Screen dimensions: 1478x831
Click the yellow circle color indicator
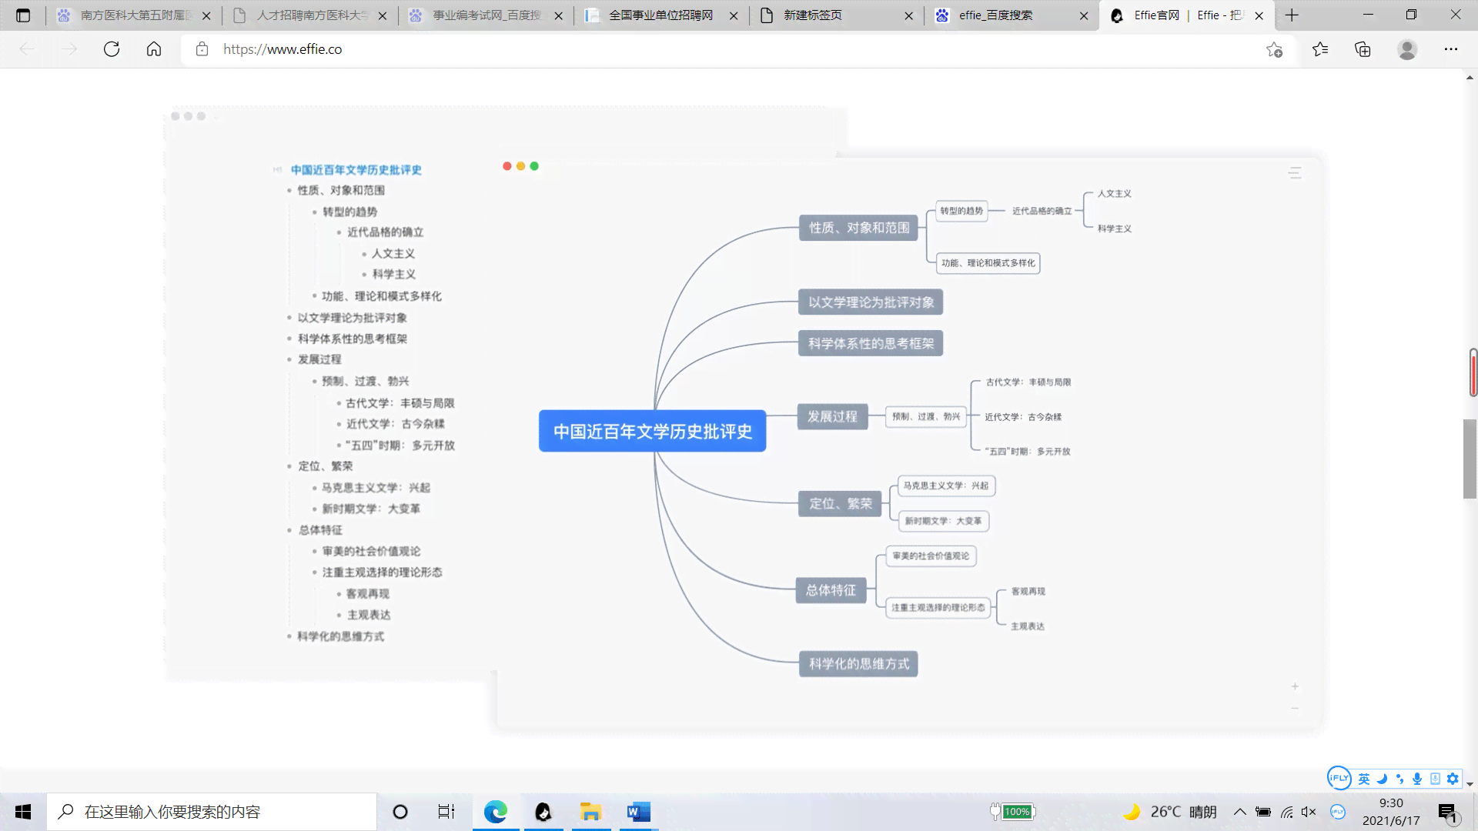tap(522, 165)
